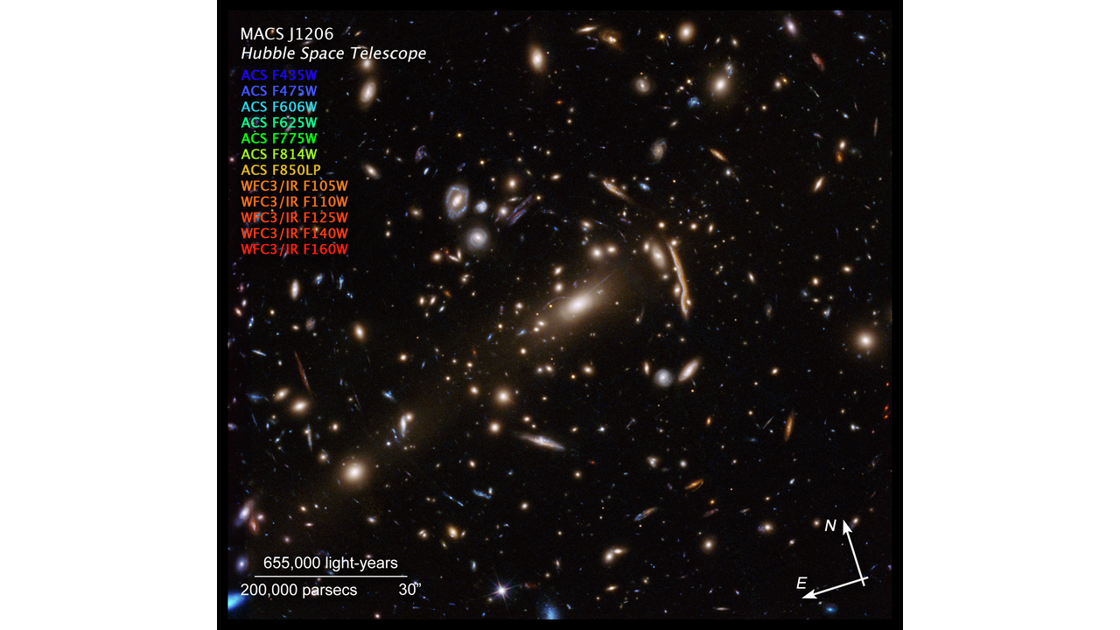Pick the cyan ACS F606W label

(278, 107)
